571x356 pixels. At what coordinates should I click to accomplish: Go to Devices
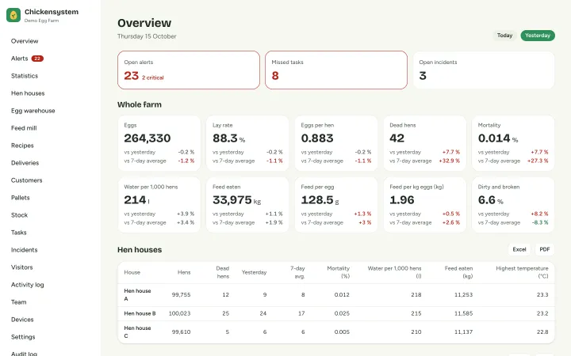coord(22,320)
